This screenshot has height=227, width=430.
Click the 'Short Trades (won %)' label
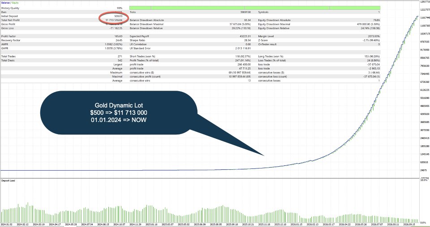click(142, 56)
